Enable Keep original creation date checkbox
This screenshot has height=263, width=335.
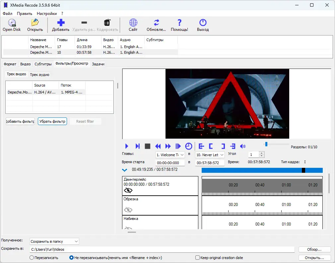pyautogui.click(x=198, y=258)
